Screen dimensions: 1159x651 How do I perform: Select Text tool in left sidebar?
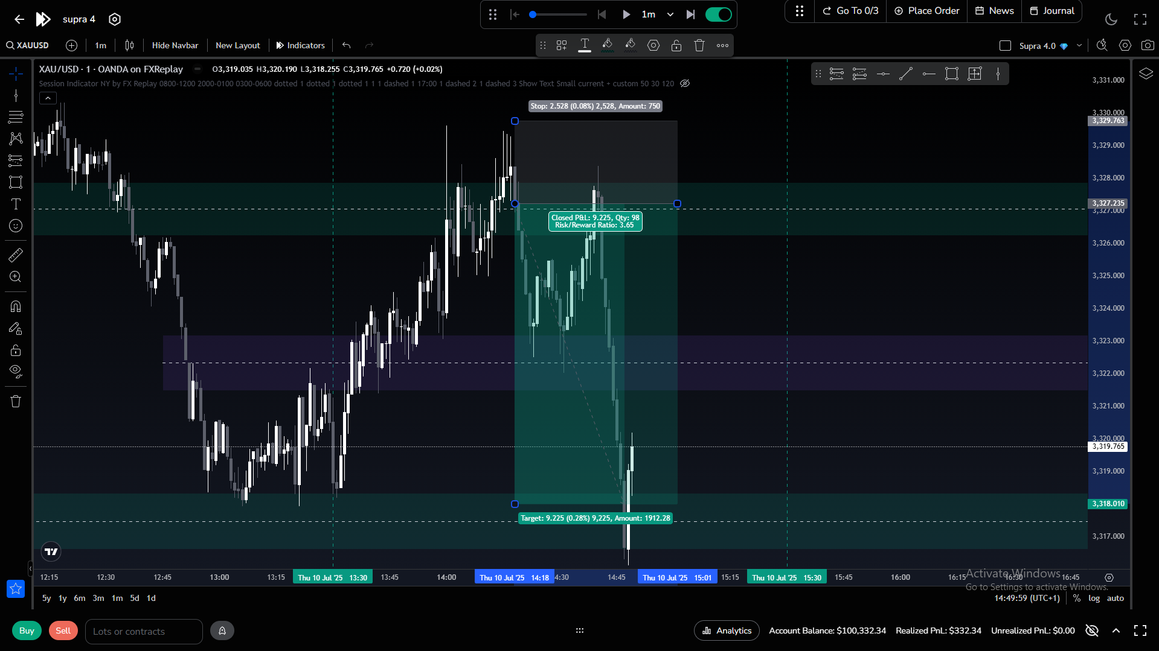16,204
